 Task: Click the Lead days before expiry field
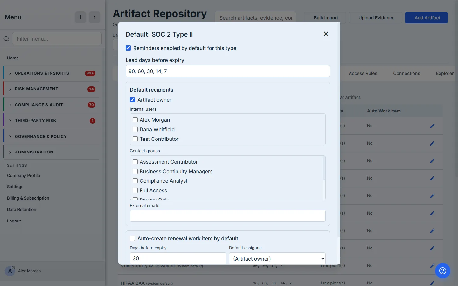click(x=228, y=71)
